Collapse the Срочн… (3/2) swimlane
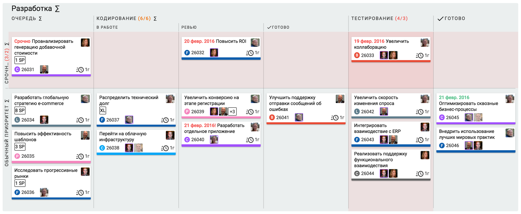Screen dimensions: 521x214 pos(7,63)
